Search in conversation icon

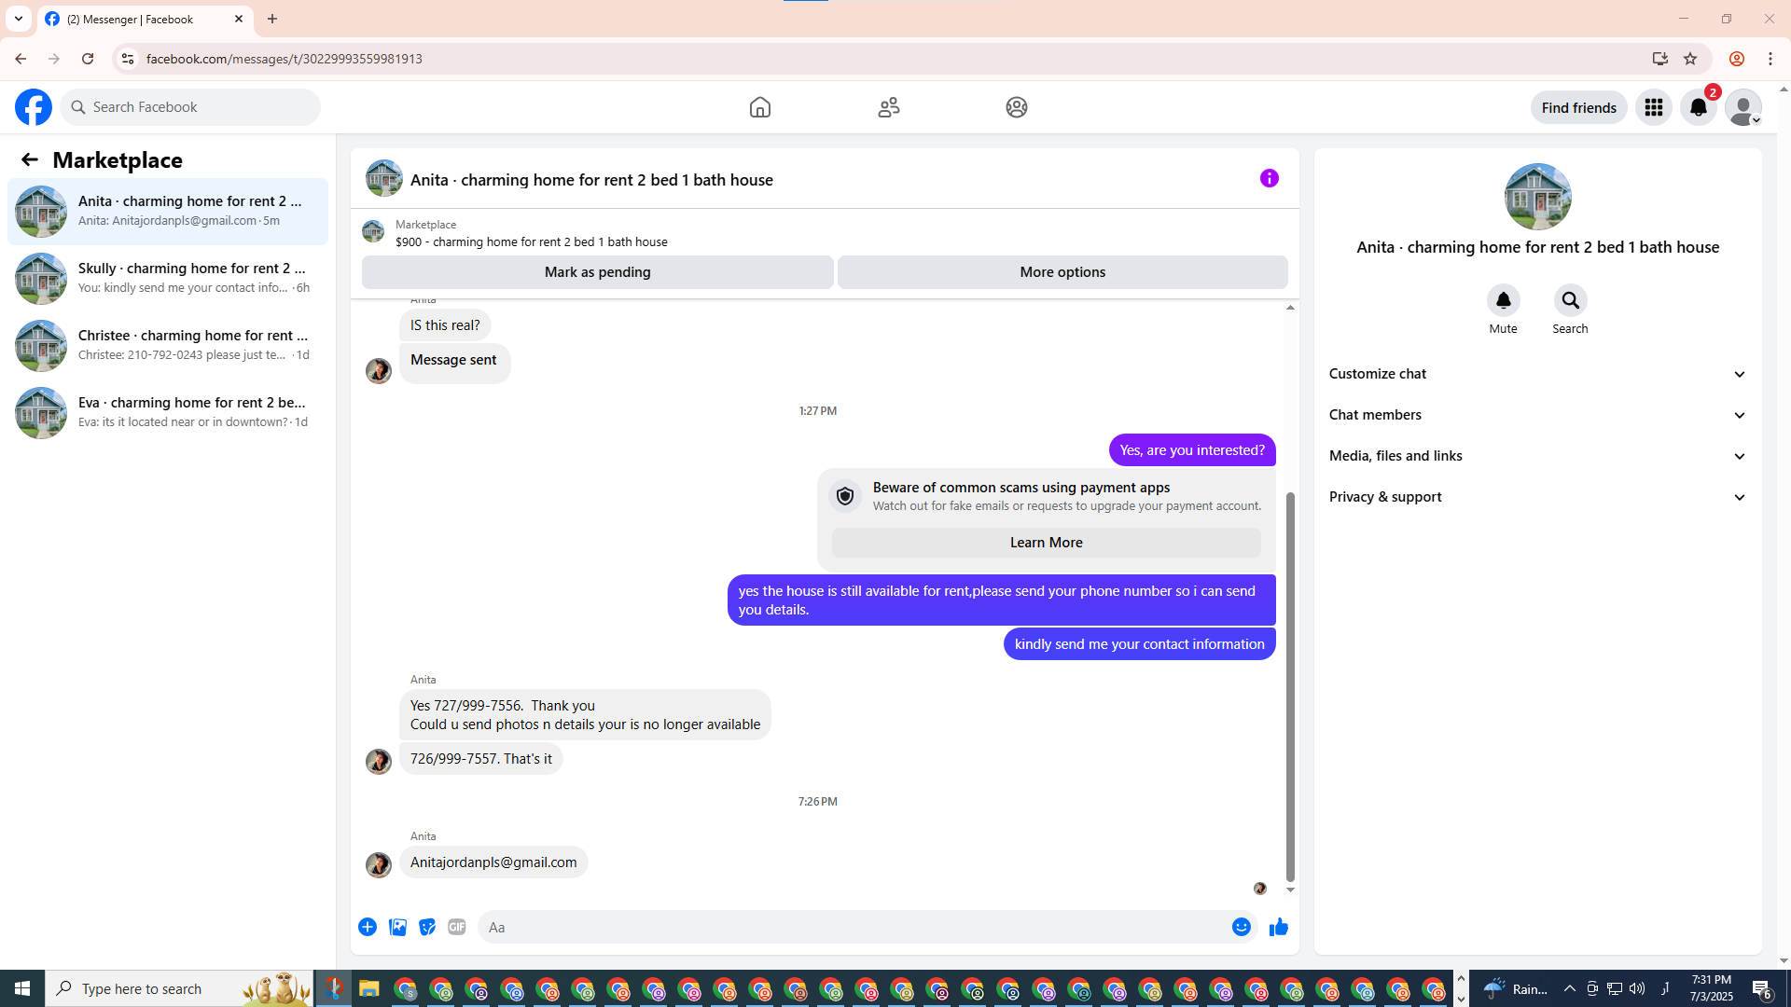pos(1570,301)
